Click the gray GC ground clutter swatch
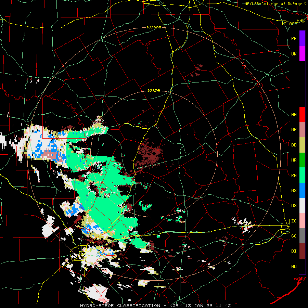The height and width of the screenshot is (308, 308). click(x=302, y=236)
